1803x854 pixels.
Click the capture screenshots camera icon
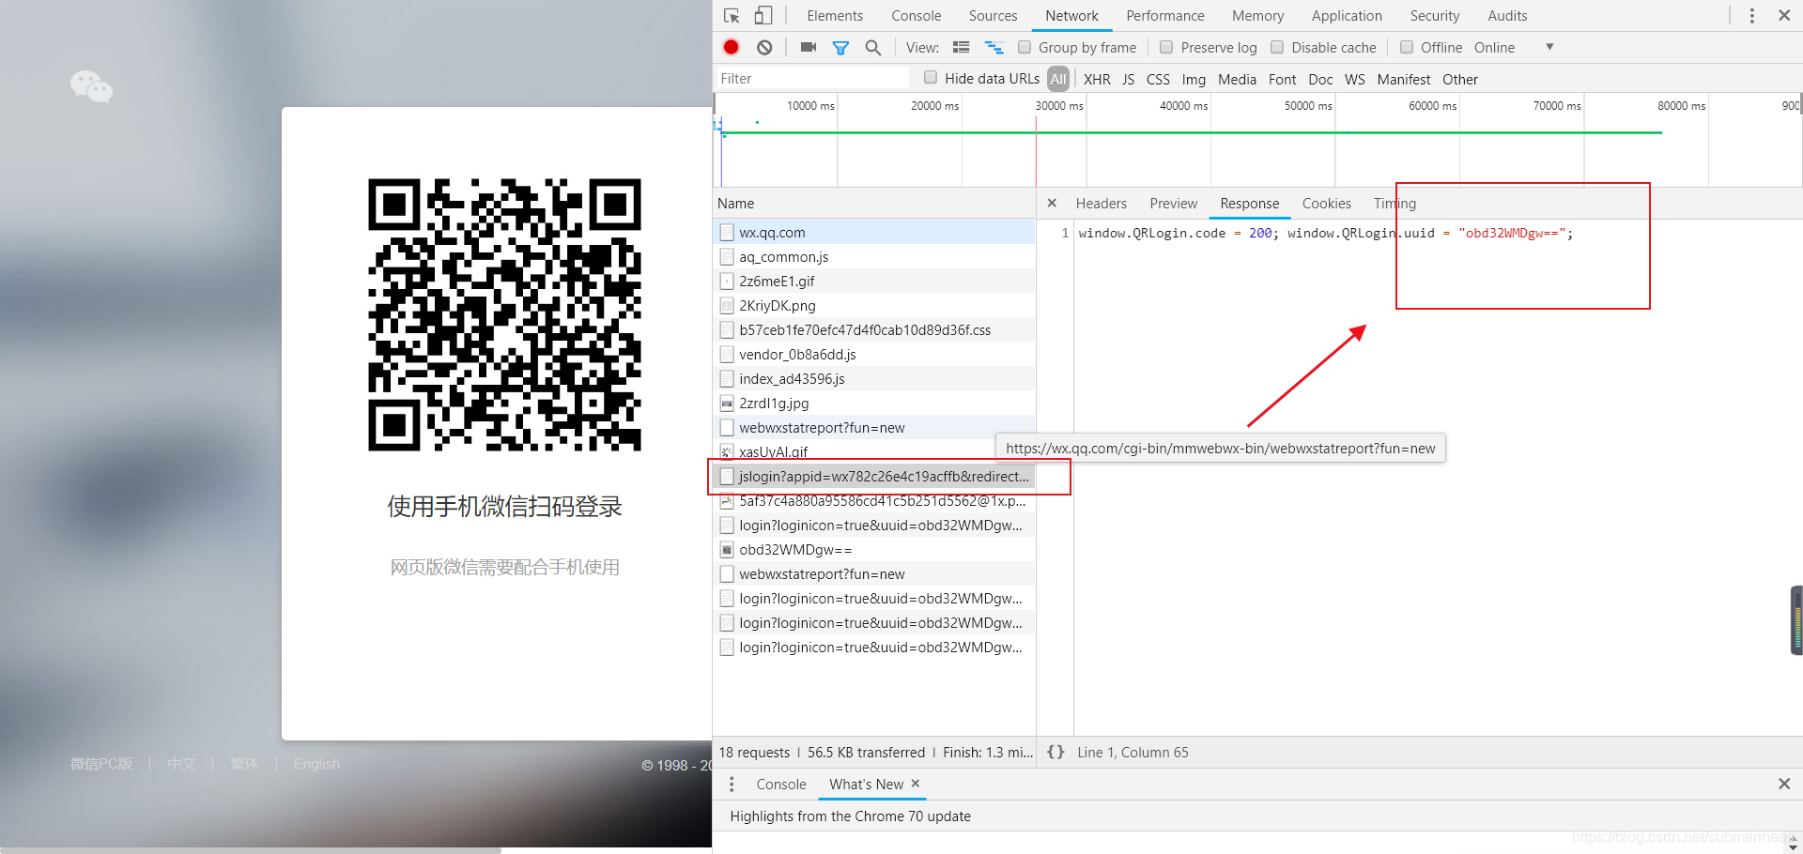[x=809, y=47]
